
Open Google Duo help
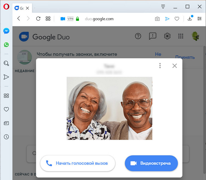(x=138, y=36)
